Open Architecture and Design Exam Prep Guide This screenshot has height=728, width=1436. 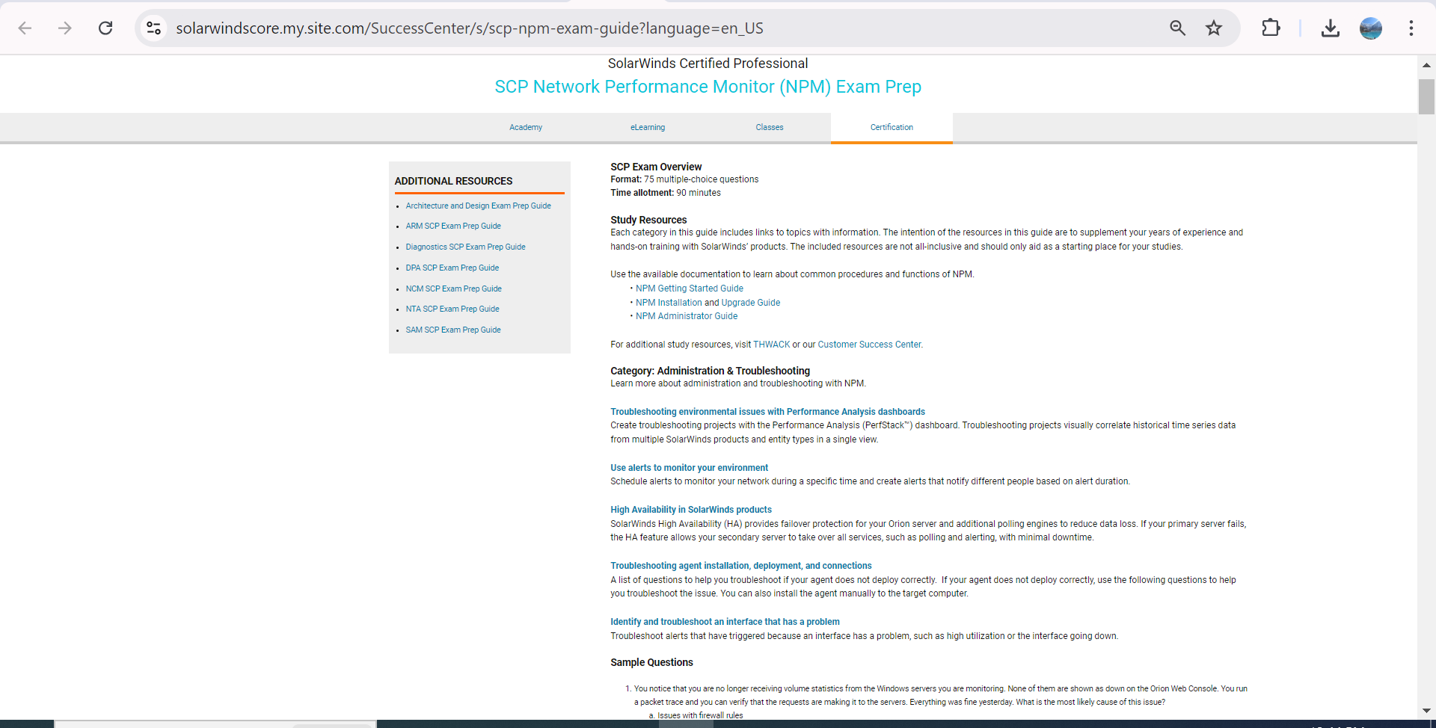(x=479, y=206)
